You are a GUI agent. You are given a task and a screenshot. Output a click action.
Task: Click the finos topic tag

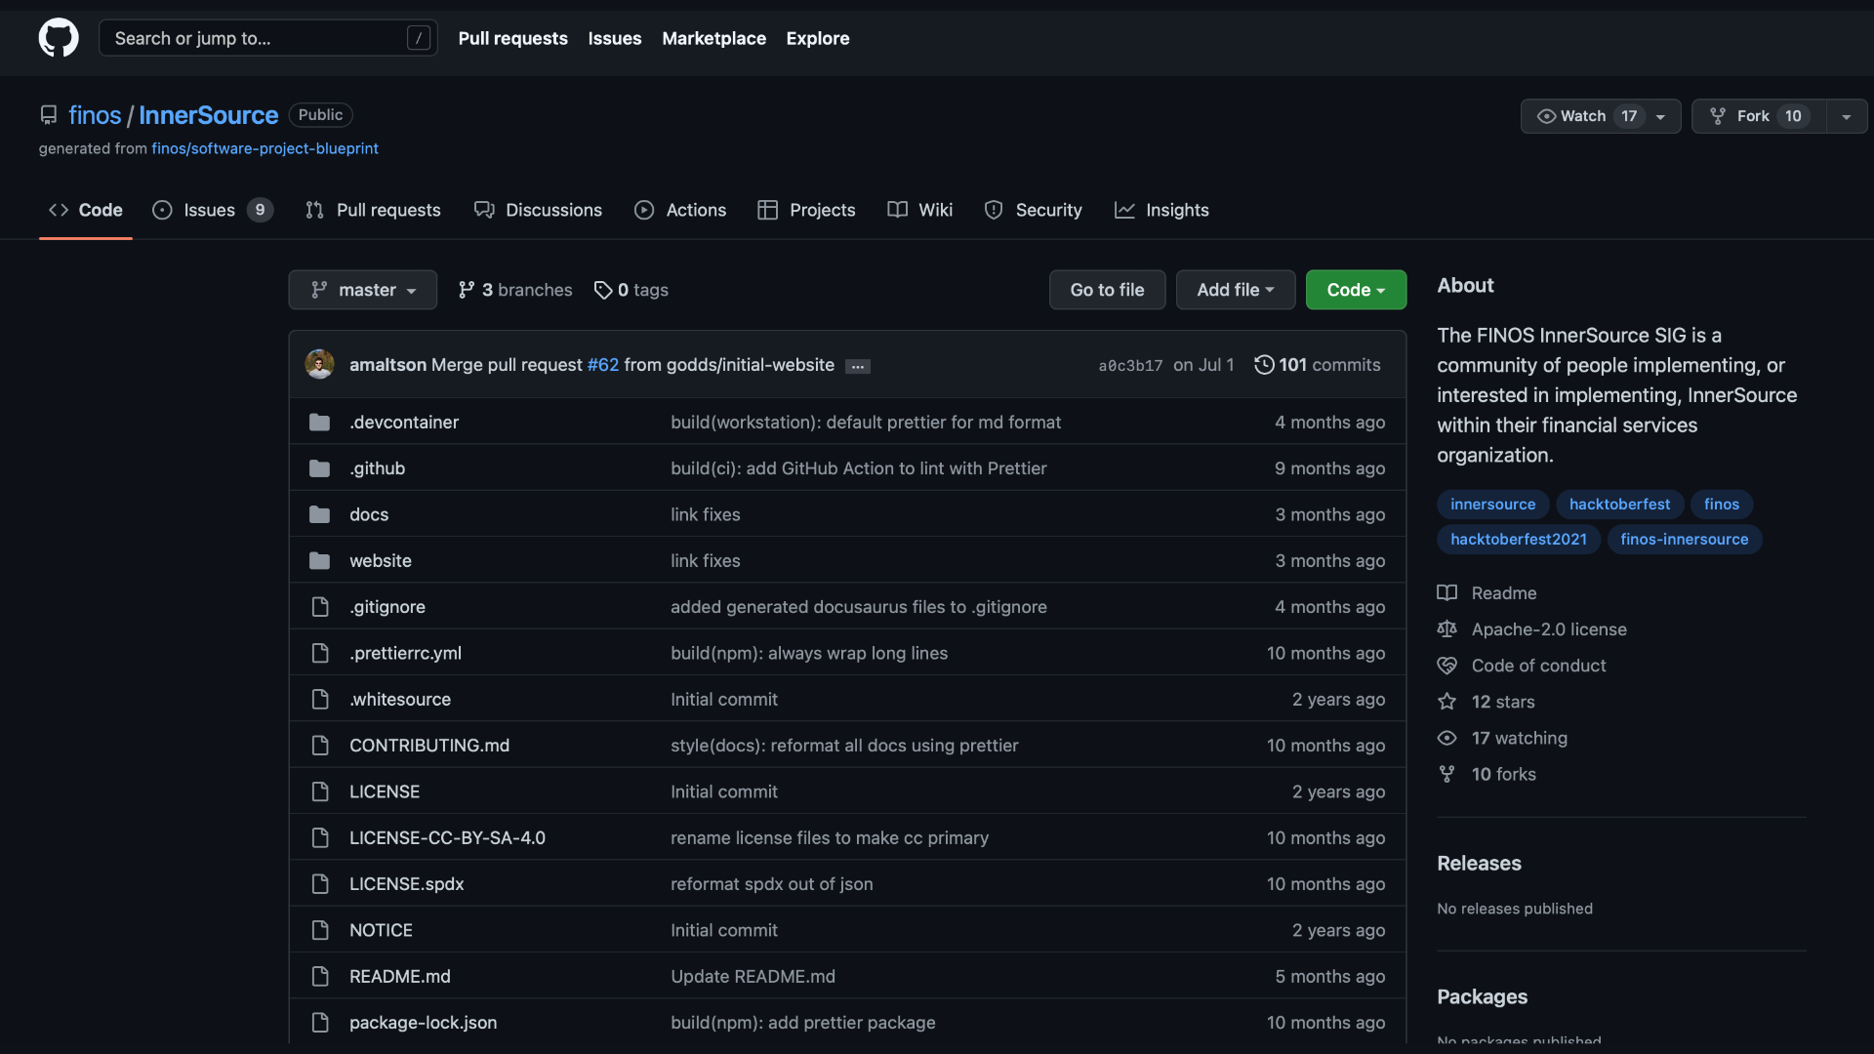pos(1722,505)
